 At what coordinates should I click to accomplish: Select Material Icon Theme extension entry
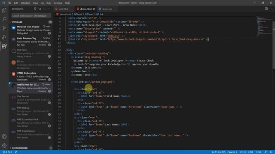(31, 30)
